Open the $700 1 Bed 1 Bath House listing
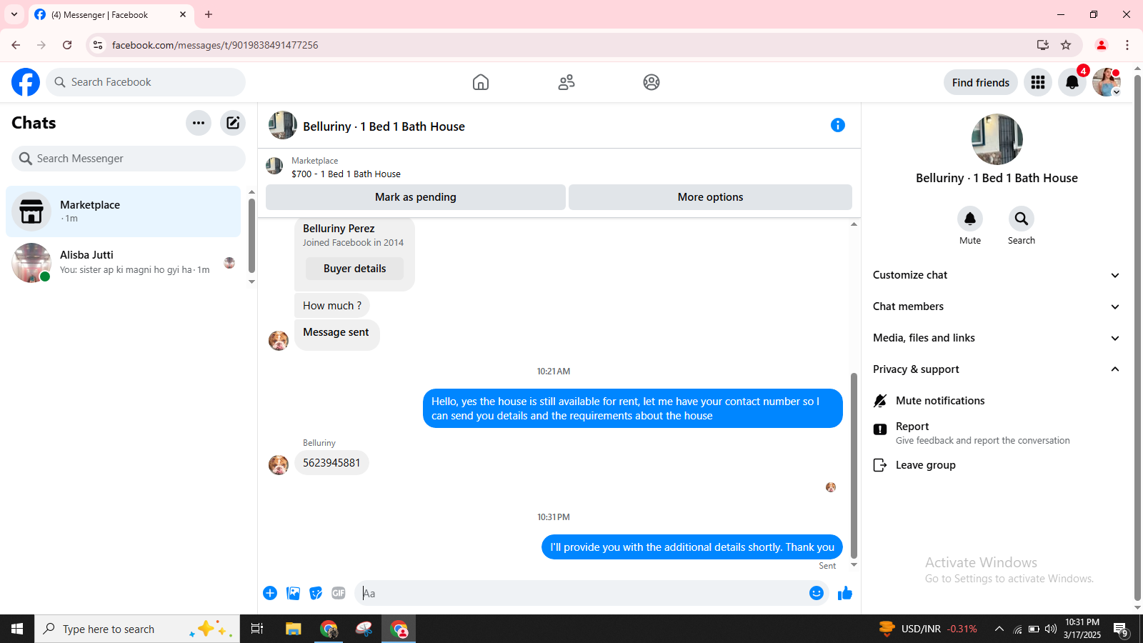 pos(346,174)
